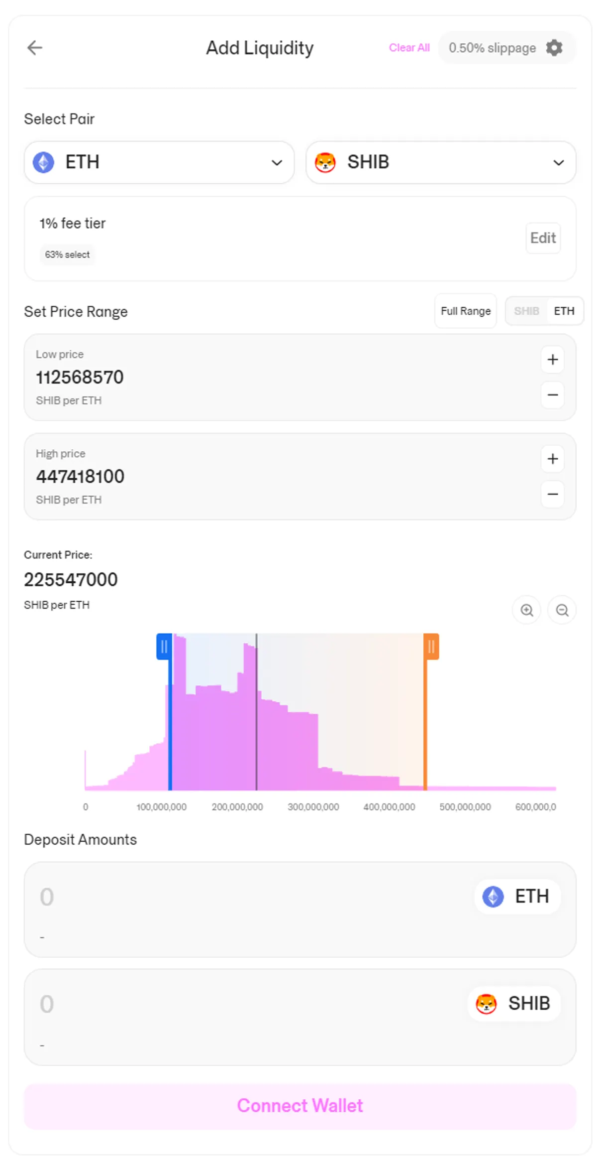Increase the high price with plus button

click(553, 459)
